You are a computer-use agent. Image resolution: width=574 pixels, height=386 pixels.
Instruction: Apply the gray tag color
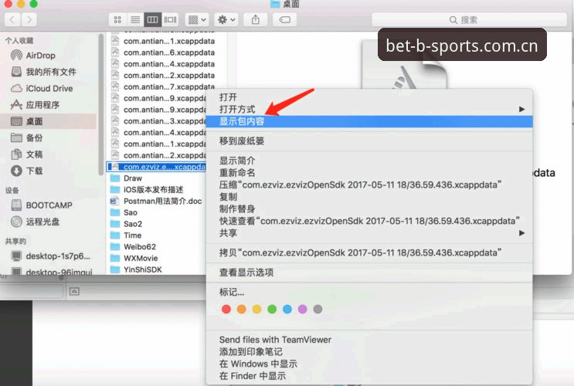point(318,310)
